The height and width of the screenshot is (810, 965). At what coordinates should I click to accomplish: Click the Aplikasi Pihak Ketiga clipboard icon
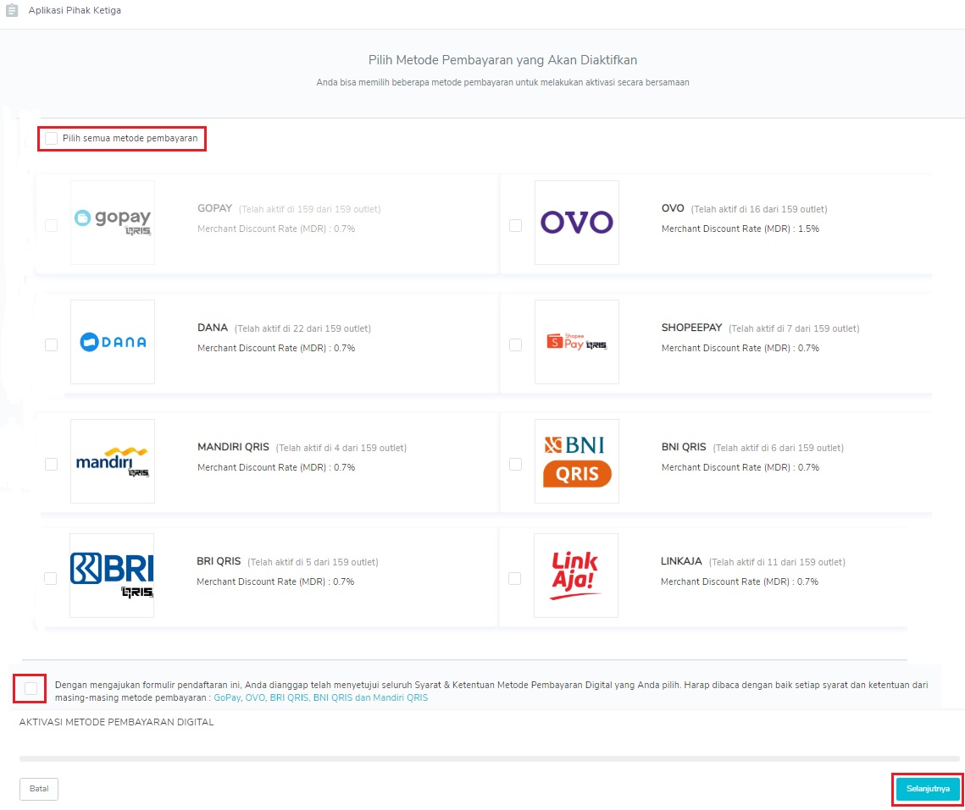12,10
